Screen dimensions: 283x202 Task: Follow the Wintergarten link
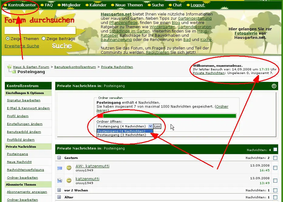pos(162,27)
